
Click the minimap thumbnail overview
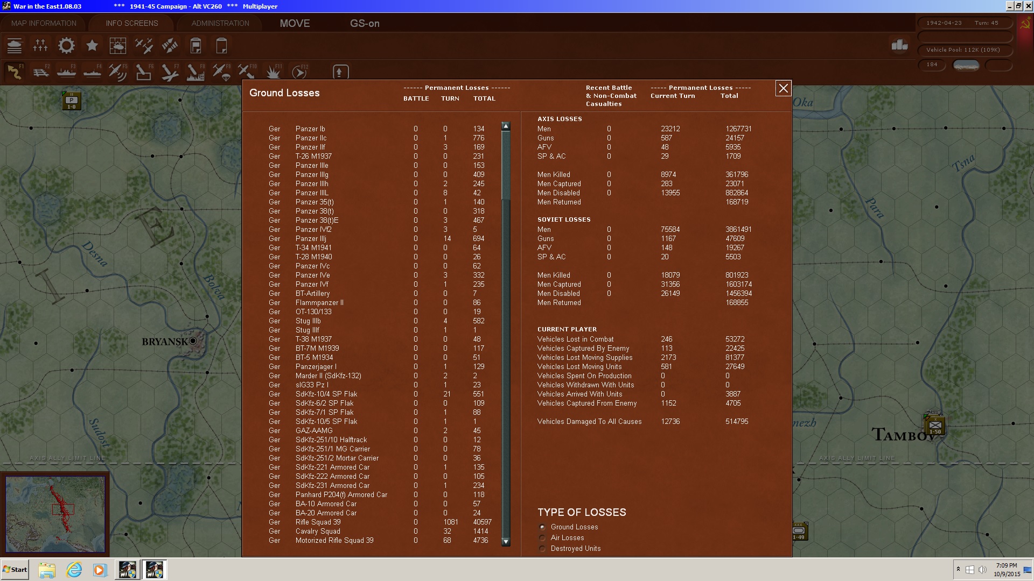pos(55,514)
